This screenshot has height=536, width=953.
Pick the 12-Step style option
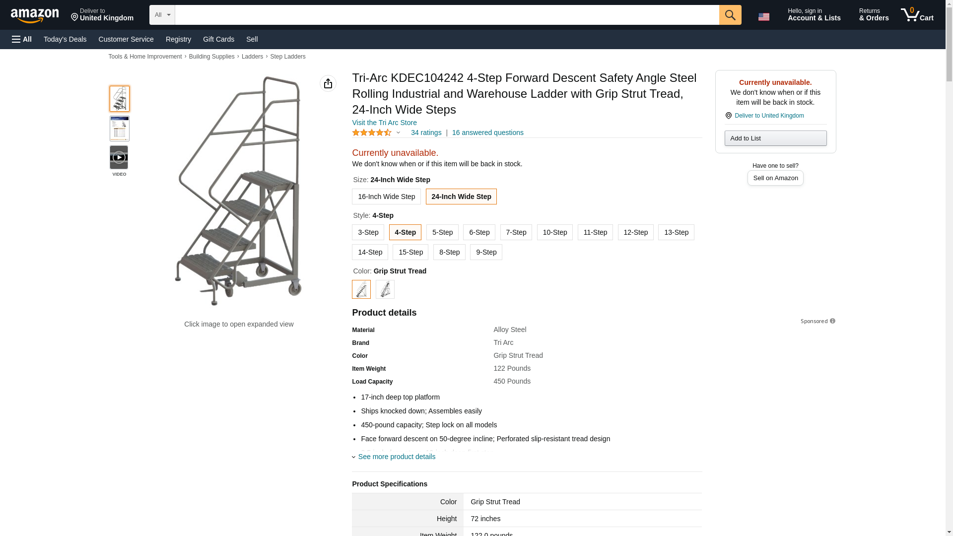635,232
